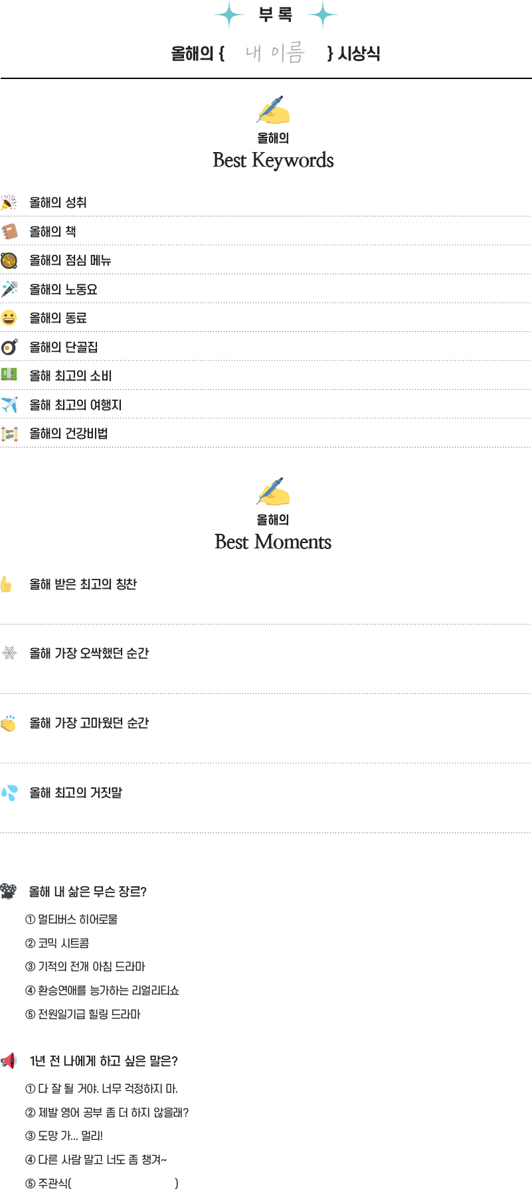Click the blank inside ⑤ 주관식 parentheses

(124, 1183)
